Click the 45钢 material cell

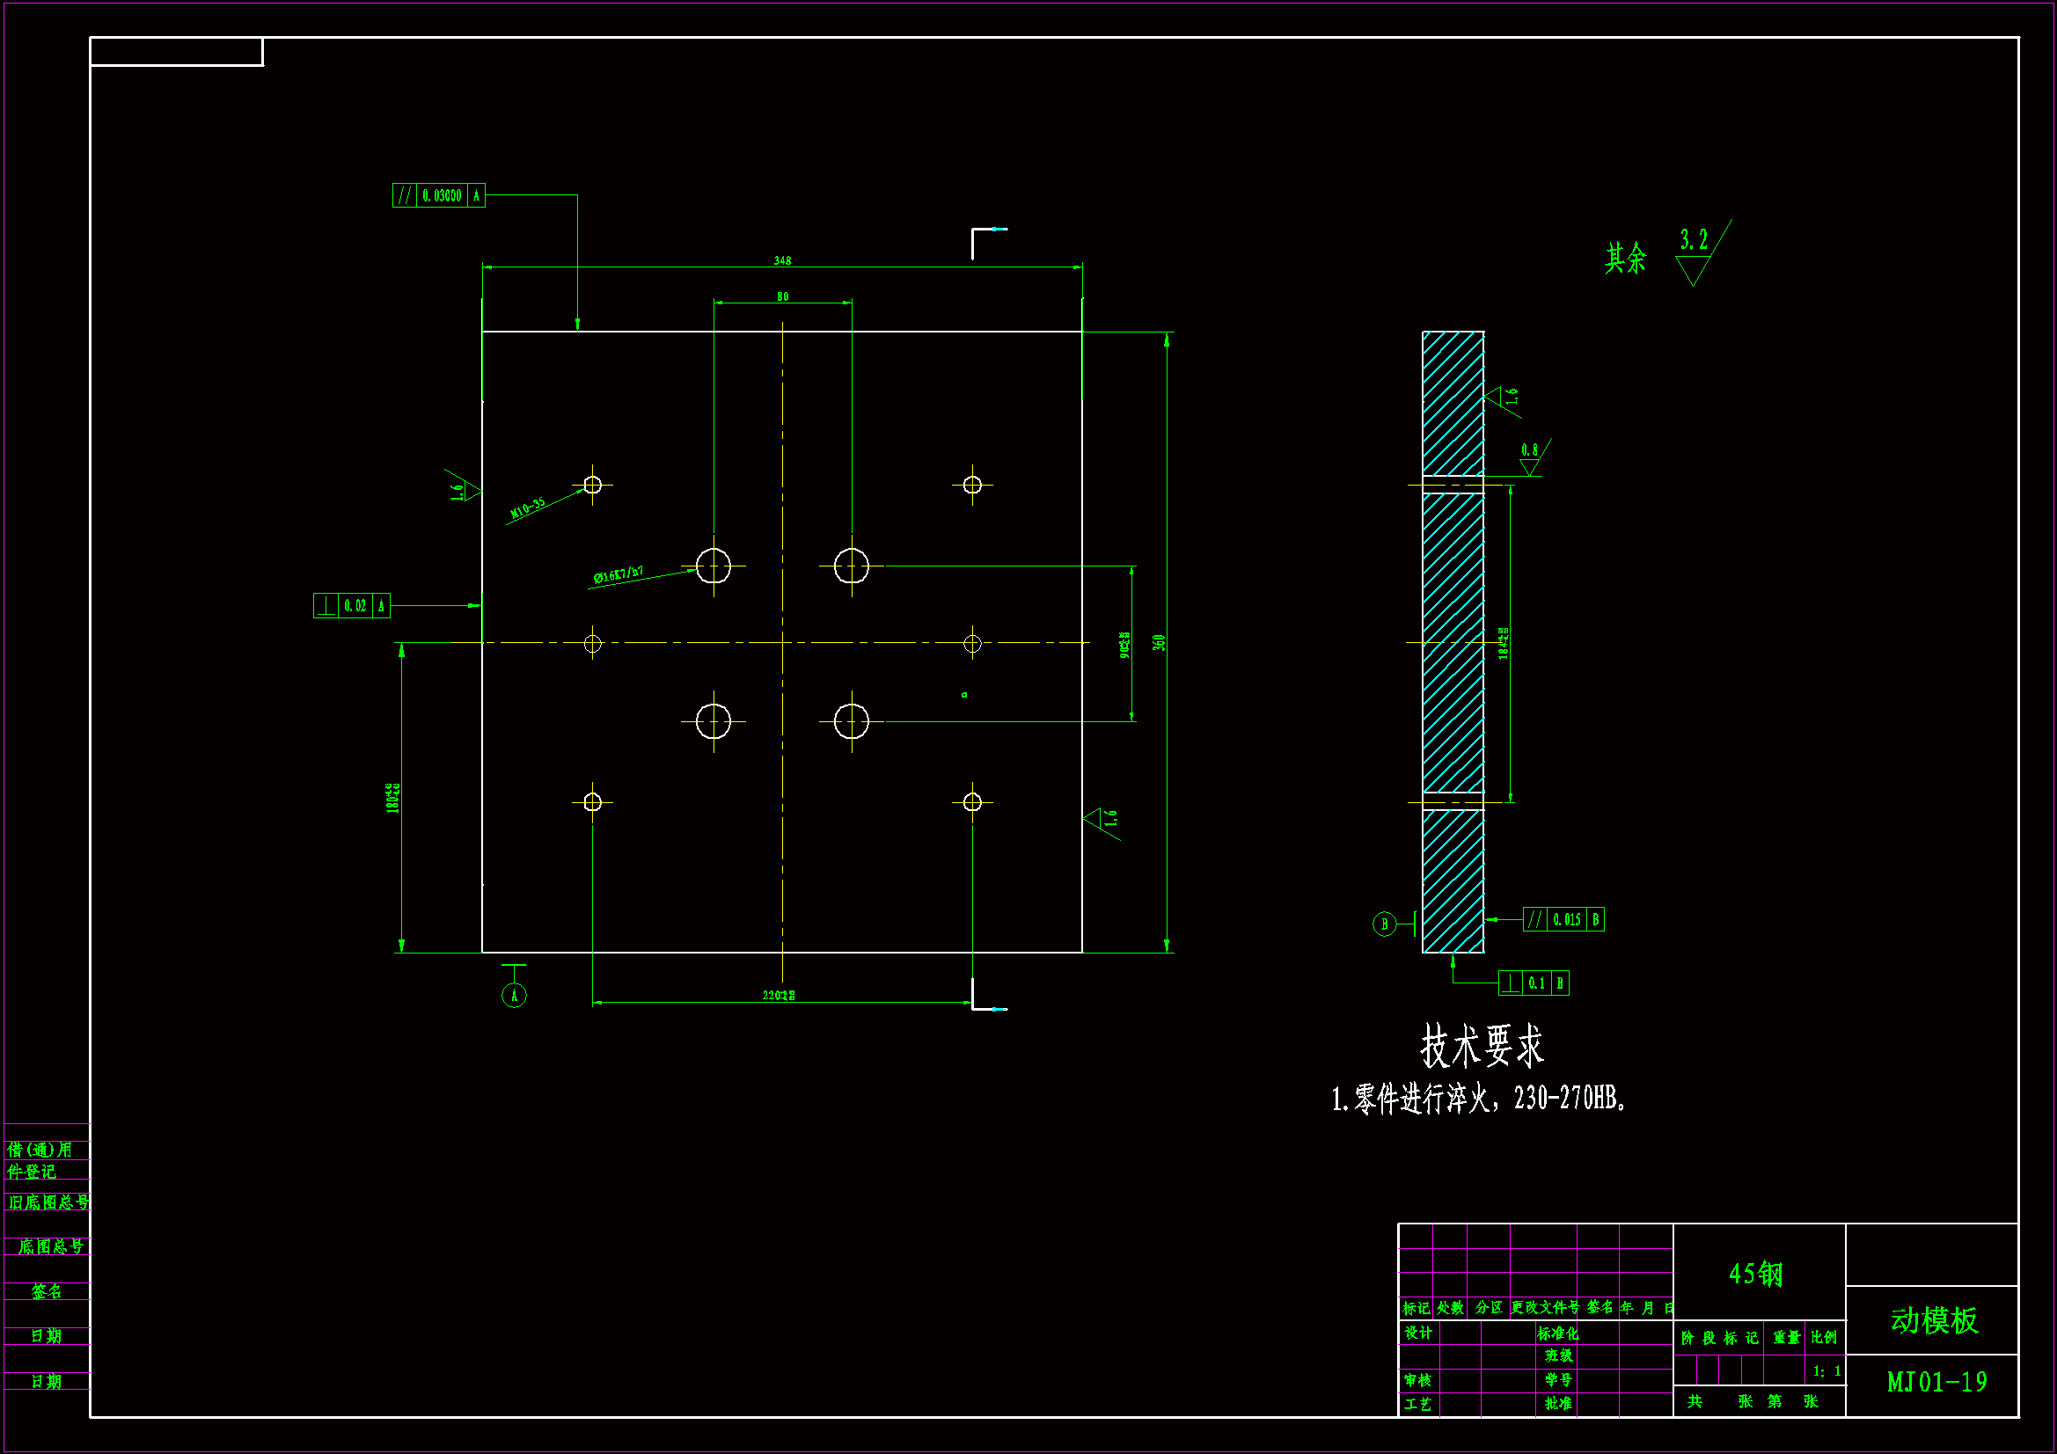pos(1755,1273)
